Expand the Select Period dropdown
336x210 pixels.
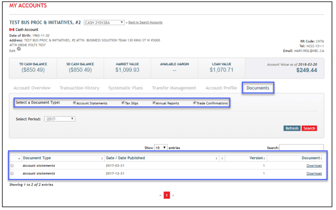pos(60,119)
